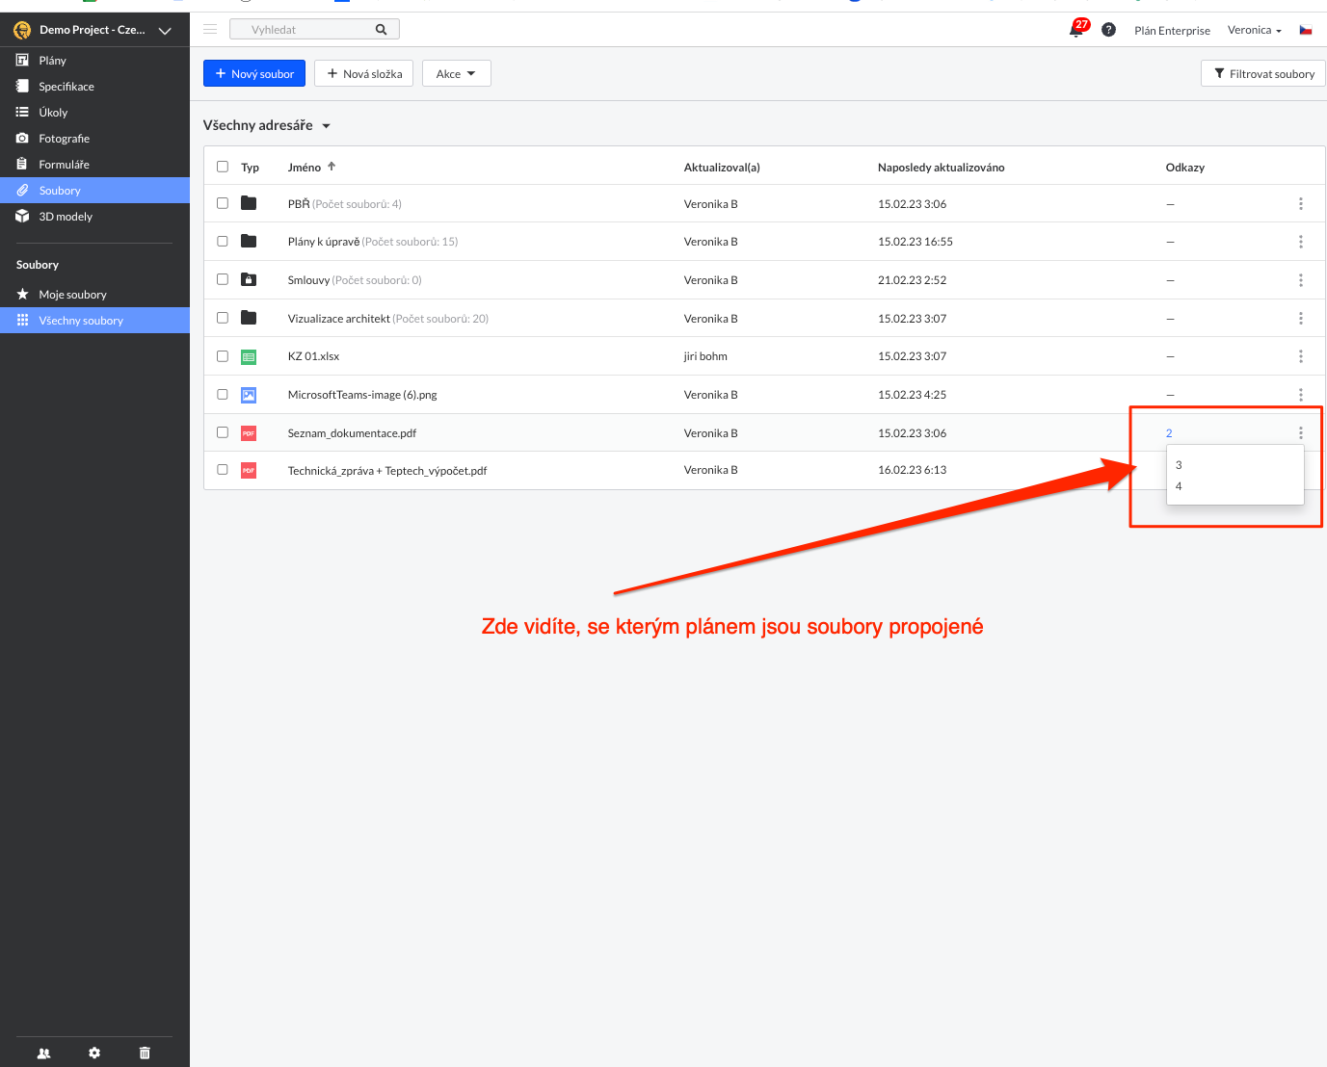
Task: Open the Všechny adresáře dropdown
Action: click(267, 125)
